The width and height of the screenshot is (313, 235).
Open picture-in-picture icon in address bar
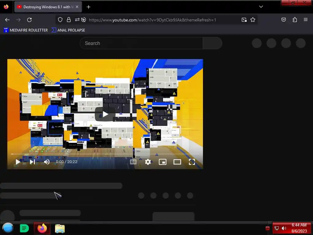(x=244, y=20)
